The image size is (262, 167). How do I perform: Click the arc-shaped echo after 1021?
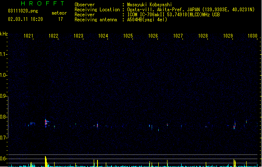(x=32, y=124)
